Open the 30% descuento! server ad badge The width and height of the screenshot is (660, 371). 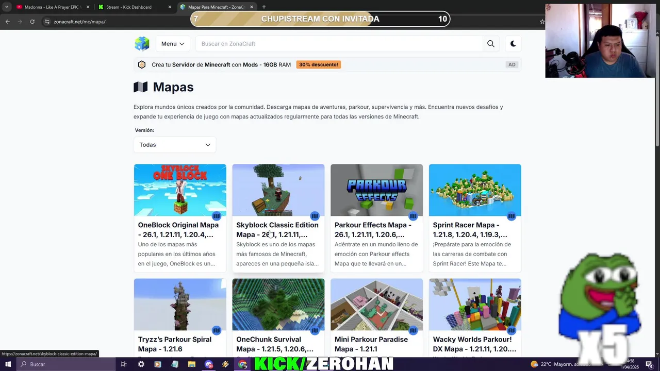point(318,64)
